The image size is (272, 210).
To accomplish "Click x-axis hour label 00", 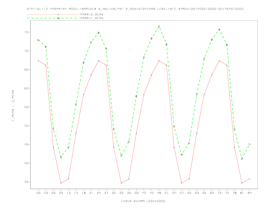I will point(38,193).
